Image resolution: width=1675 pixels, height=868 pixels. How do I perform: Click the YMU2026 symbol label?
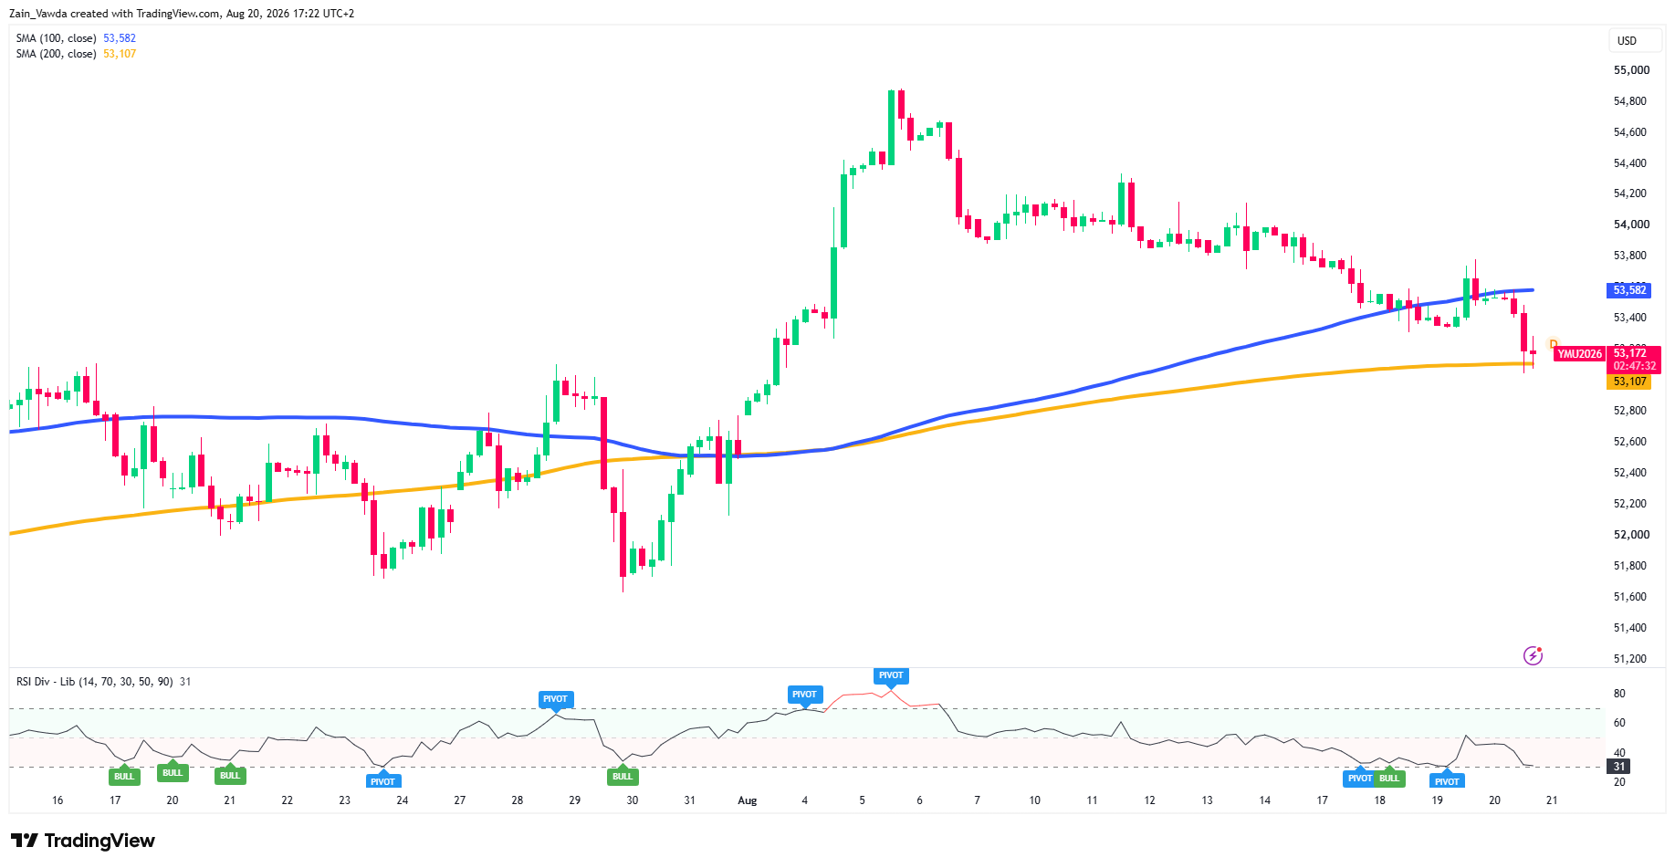[1579, 354]
